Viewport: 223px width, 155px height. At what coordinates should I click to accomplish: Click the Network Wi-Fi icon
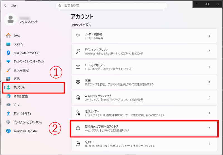(8, 62)
